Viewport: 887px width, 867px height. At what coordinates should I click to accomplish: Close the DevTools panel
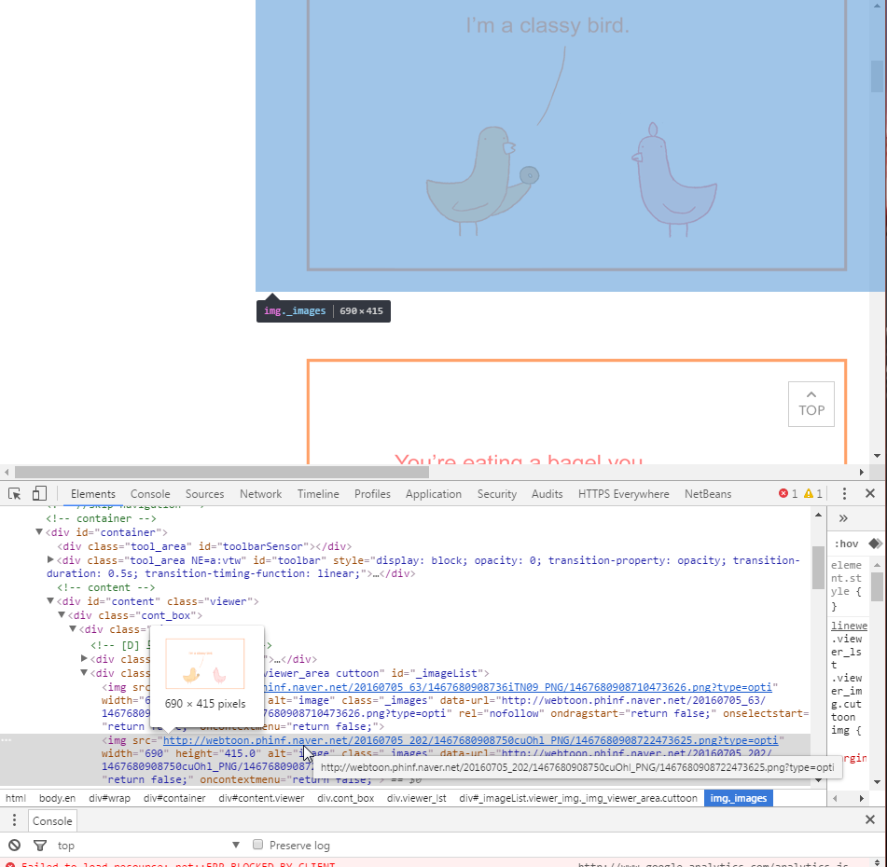[x=870, y=494]
